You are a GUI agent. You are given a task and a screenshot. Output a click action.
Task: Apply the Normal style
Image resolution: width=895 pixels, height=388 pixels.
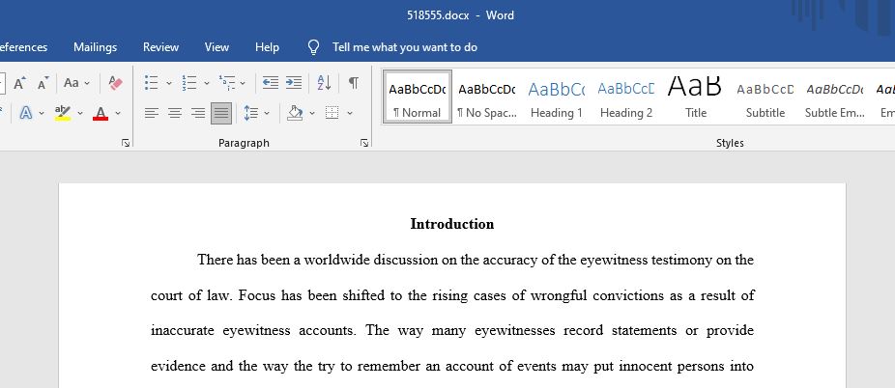pos(418,97)
